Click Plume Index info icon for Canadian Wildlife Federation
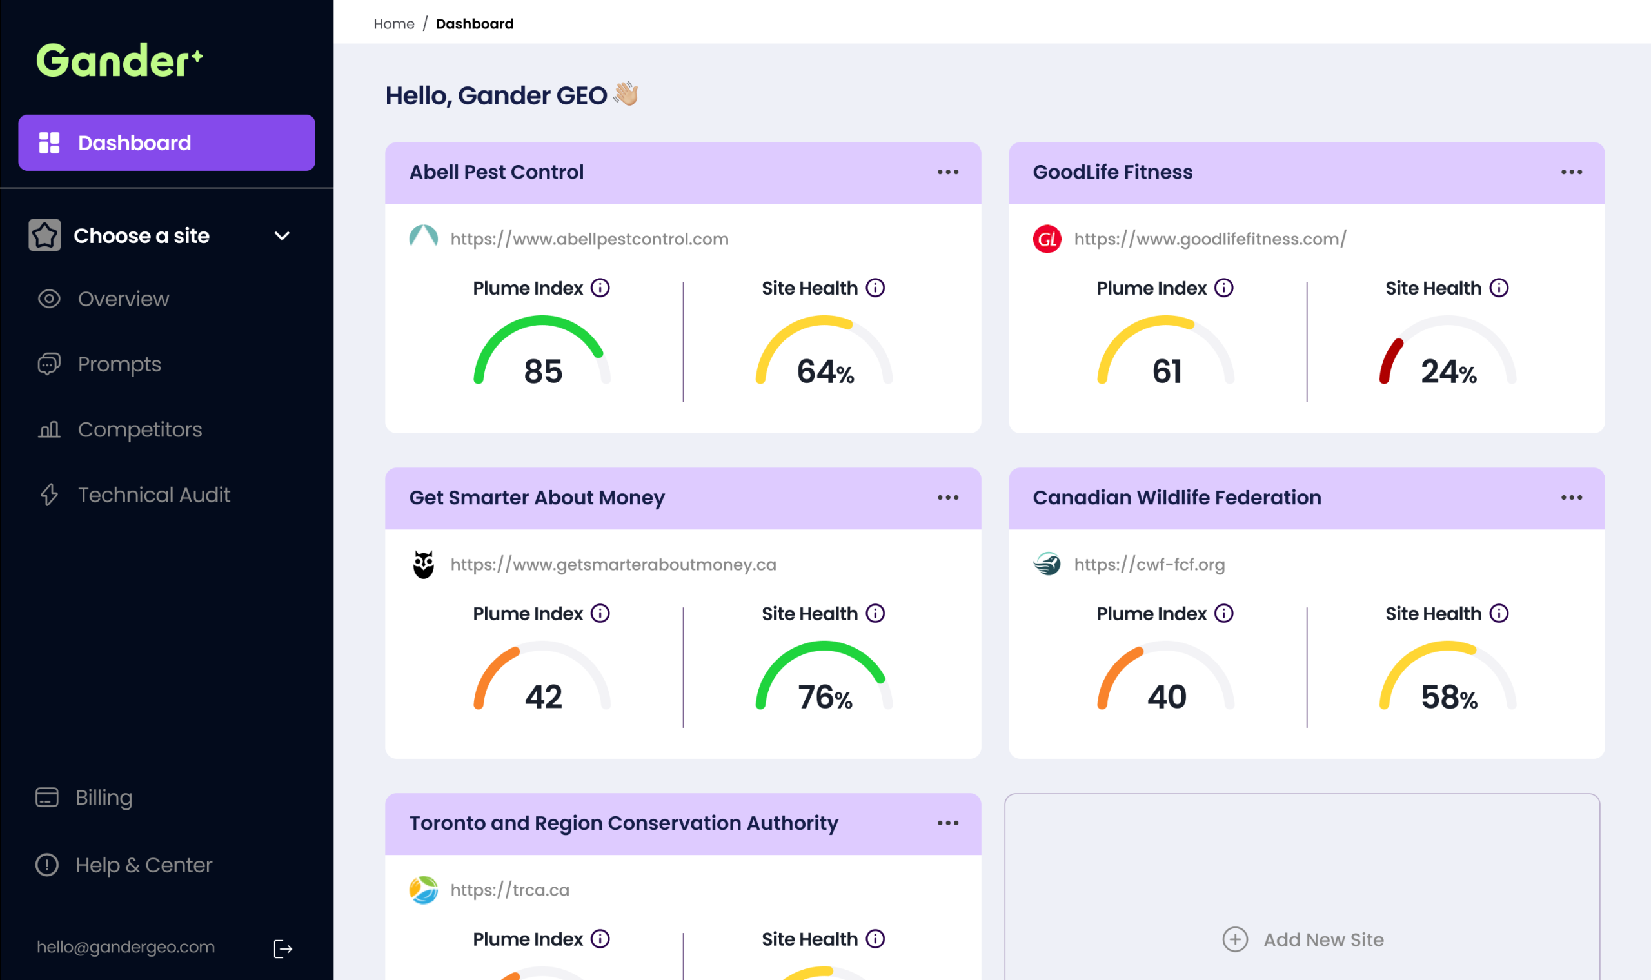The width and height of the screenshot is (1651, 980). pyautogui.click(x=1223, y=614)
